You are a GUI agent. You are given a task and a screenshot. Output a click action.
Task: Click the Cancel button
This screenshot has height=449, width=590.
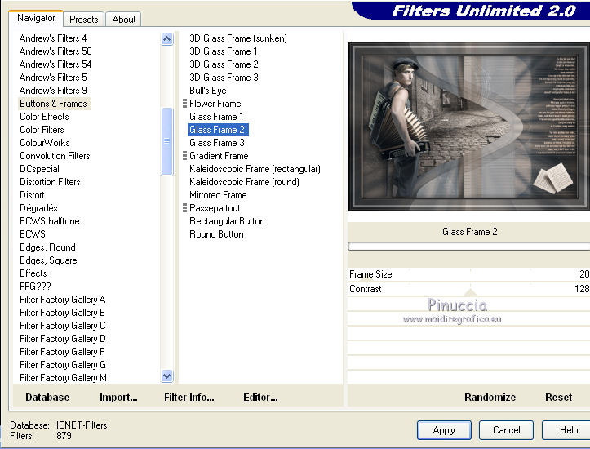click(506, 430)
